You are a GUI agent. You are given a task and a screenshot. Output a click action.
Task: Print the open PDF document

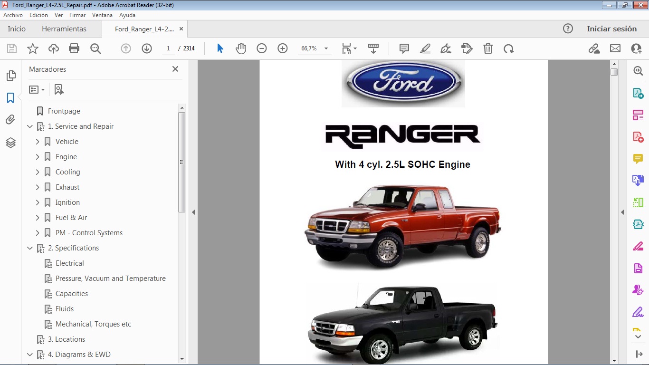coord(74,48)
